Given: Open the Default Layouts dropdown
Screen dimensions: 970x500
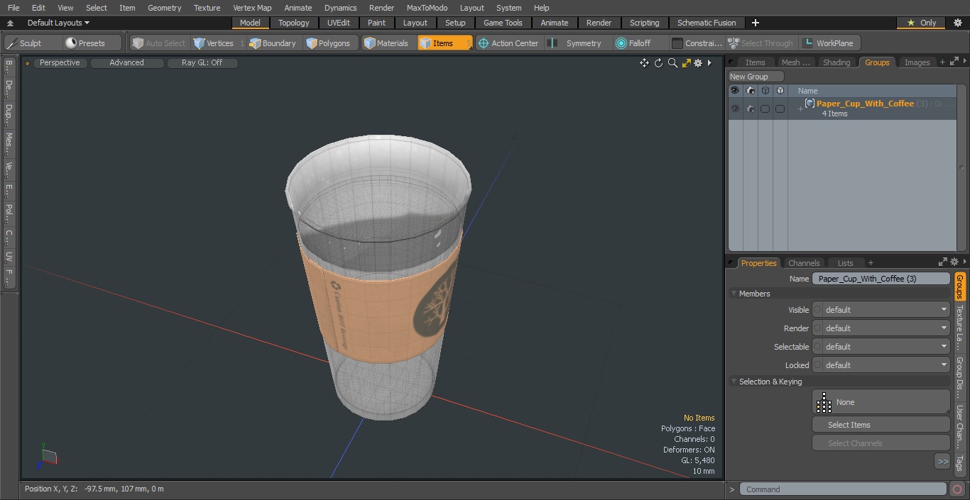Looking at the screenshot, I should coord(58,23).
